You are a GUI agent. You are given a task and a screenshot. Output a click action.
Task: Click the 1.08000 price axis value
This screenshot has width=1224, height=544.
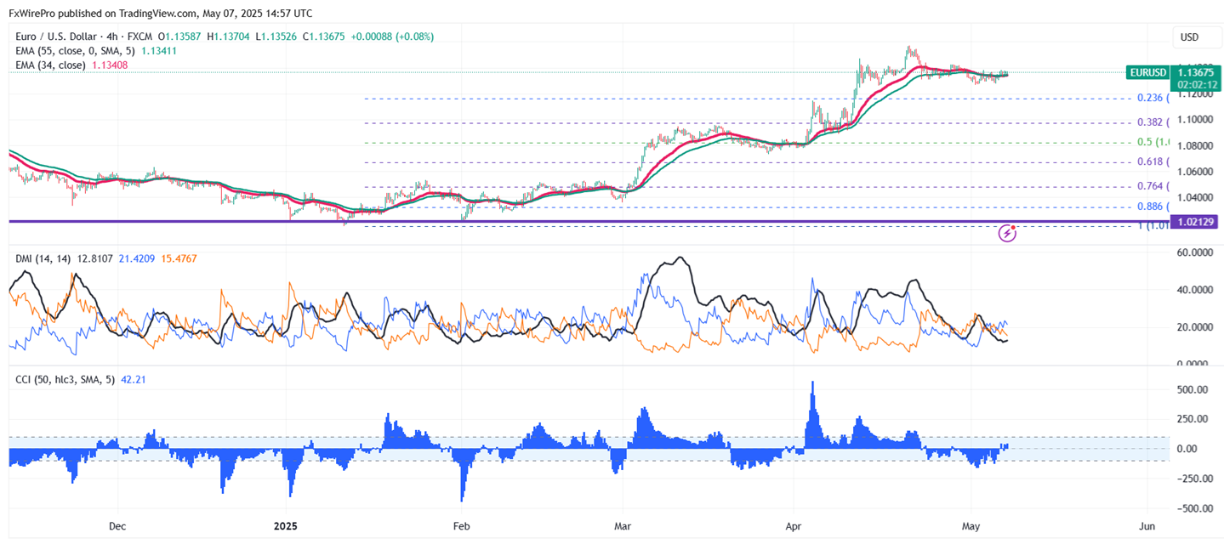click(1193, 145)
